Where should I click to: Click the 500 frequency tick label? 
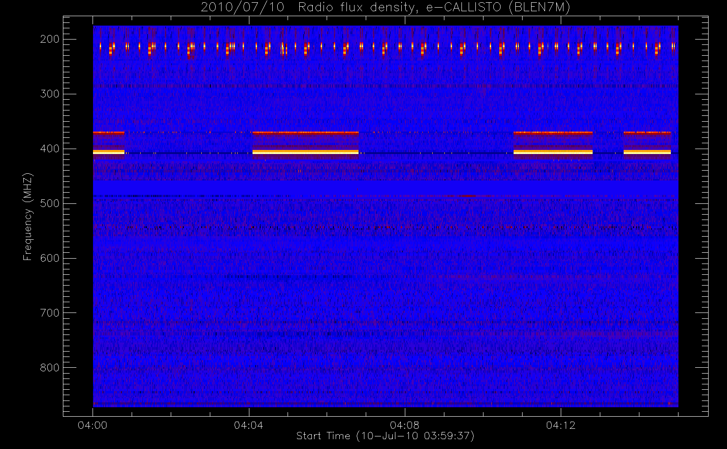(49, 203)
